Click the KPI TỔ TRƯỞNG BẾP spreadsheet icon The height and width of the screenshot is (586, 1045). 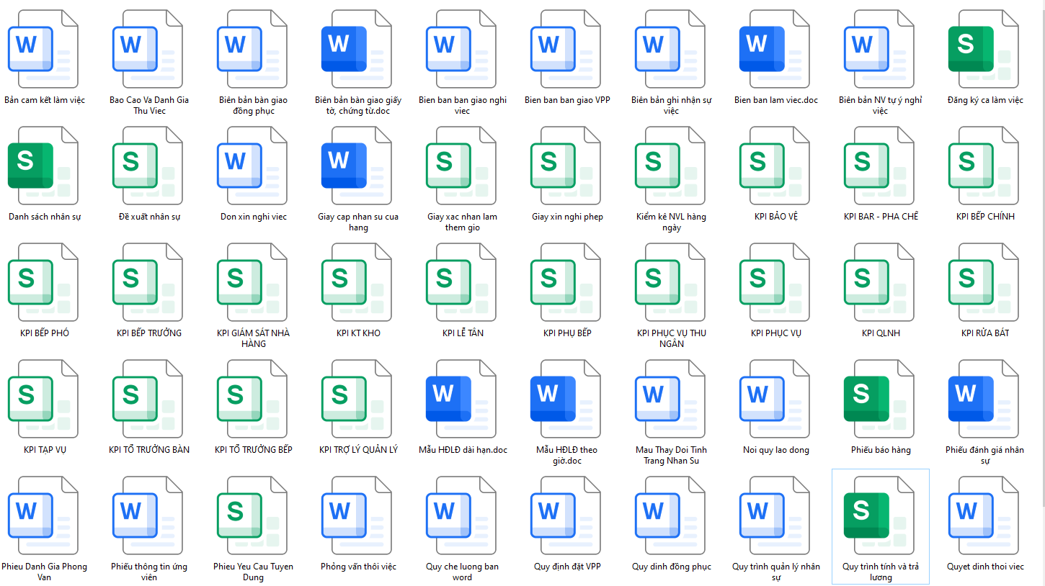point(252,399)
